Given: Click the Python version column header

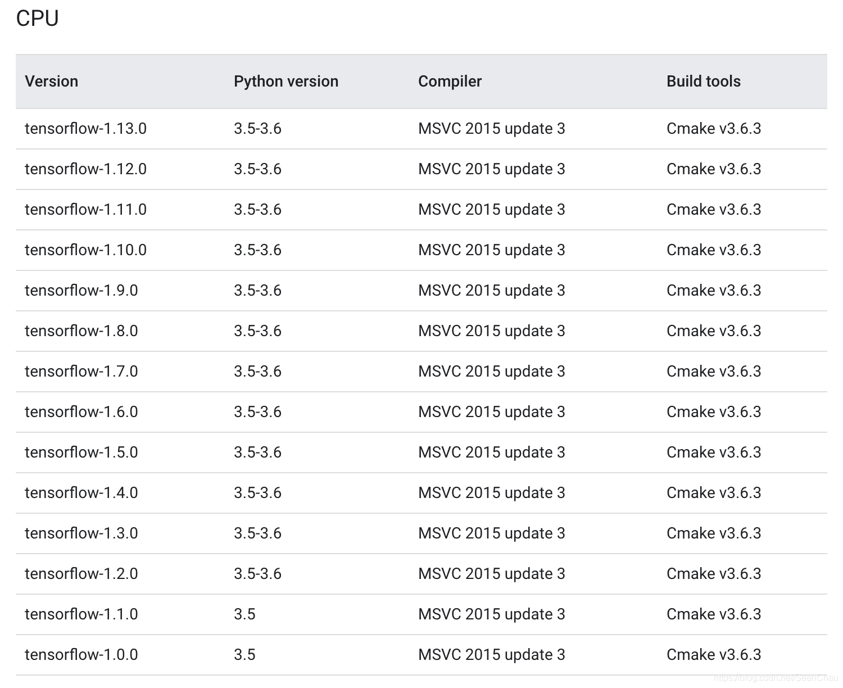Looking at the screenshot, I should [286, 82].
